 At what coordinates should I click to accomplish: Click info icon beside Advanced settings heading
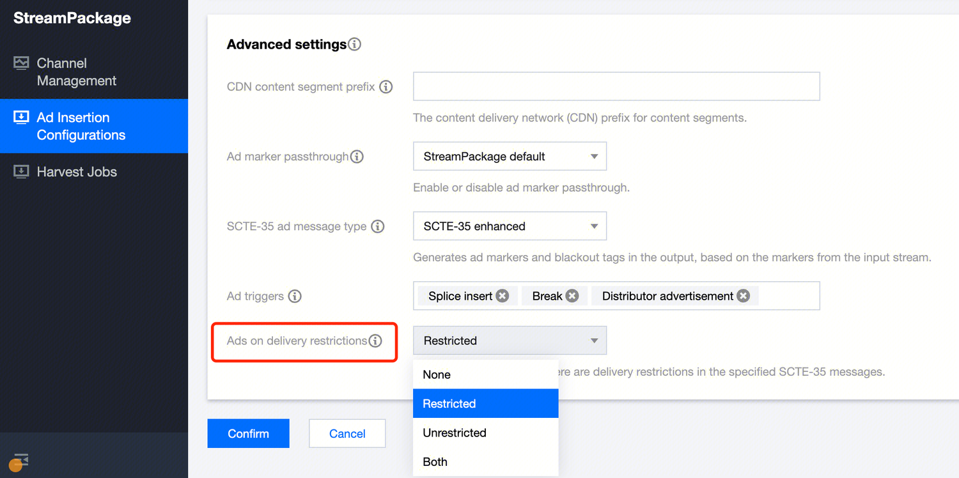pyautogui.click(x=354, y=45)
